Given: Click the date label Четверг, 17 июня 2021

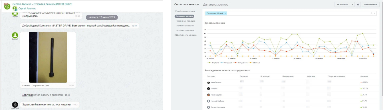Looking at the screenshot, I should tap(102, 17).
